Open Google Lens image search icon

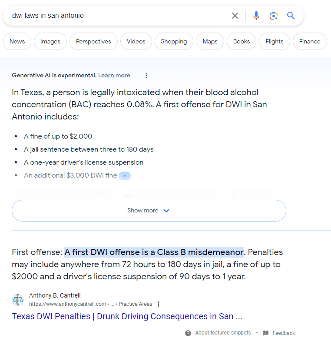pyautogui.click(x=273, y=16)
